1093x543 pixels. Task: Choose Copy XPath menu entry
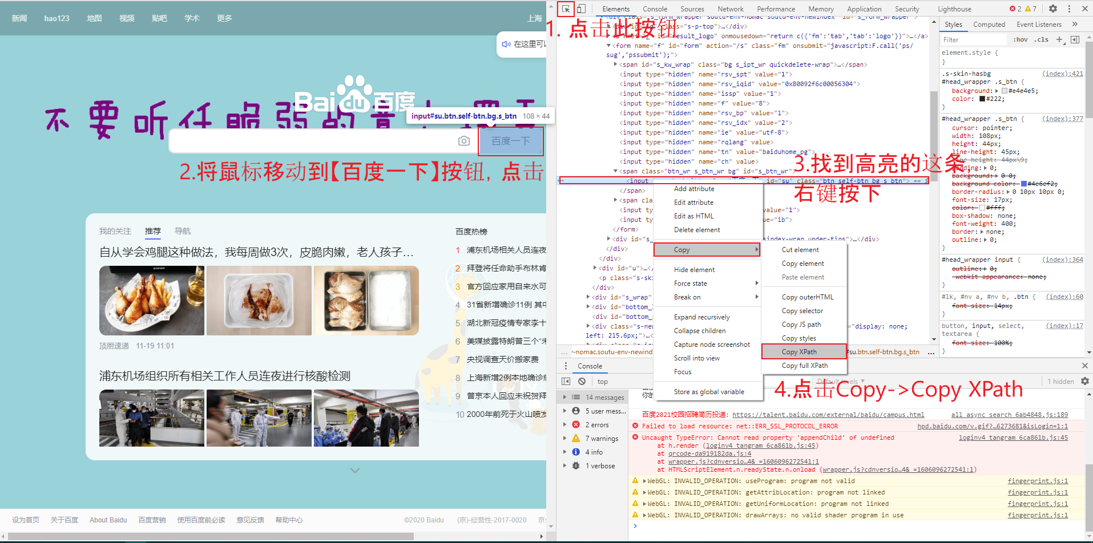[804, 351]
